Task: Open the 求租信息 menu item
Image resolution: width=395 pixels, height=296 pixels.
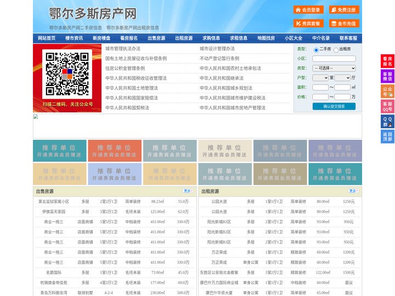Action: click(239, 38)
